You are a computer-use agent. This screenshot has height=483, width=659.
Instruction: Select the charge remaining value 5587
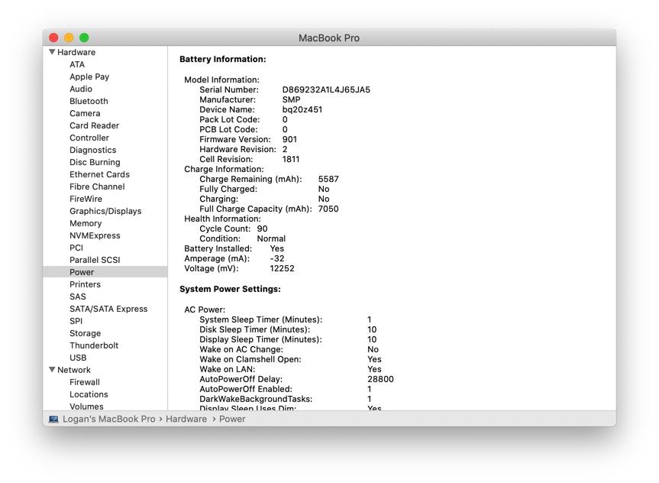[328, 179]
